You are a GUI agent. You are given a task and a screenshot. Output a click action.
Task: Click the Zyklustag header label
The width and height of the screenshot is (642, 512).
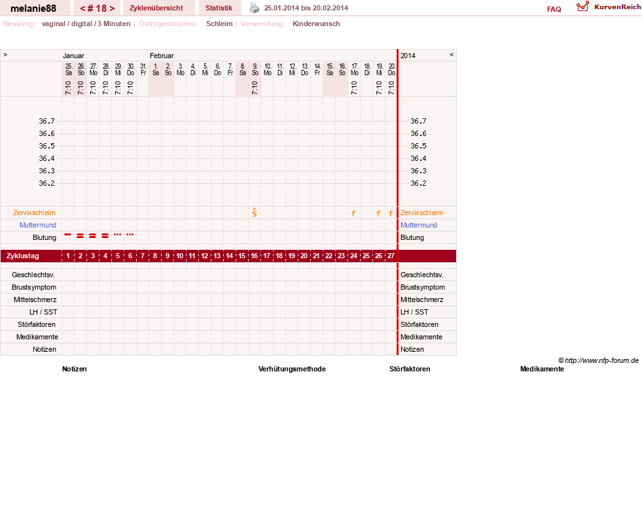(22, 256)
